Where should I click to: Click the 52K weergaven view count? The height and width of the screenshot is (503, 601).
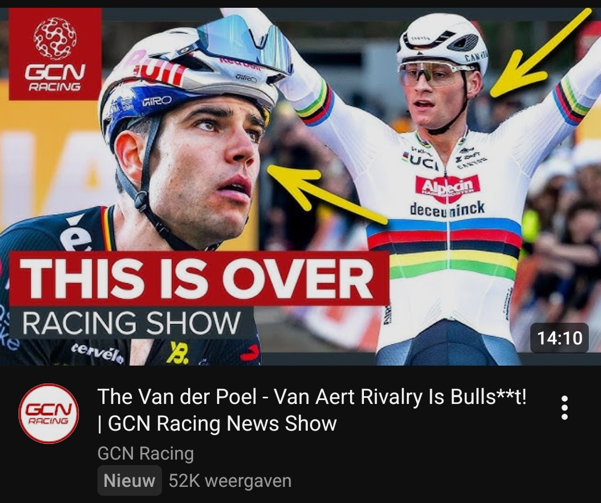230,481
